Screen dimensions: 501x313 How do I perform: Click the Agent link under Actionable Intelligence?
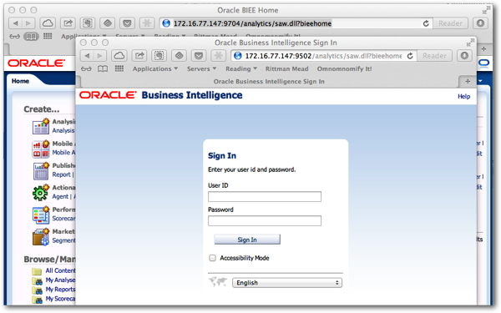tap(60, 197)
